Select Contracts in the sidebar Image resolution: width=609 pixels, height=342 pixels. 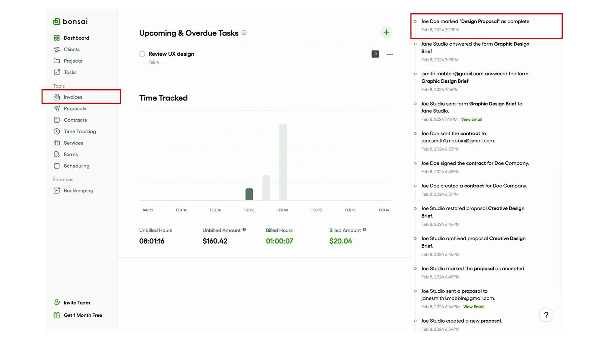pyautogui.click(x=75, y=120)
